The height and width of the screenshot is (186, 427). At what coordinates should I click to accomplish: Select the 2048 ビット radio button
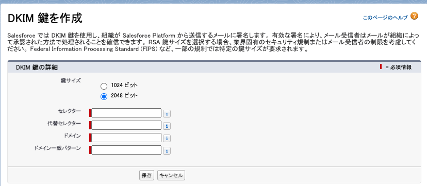click(104, 97)
